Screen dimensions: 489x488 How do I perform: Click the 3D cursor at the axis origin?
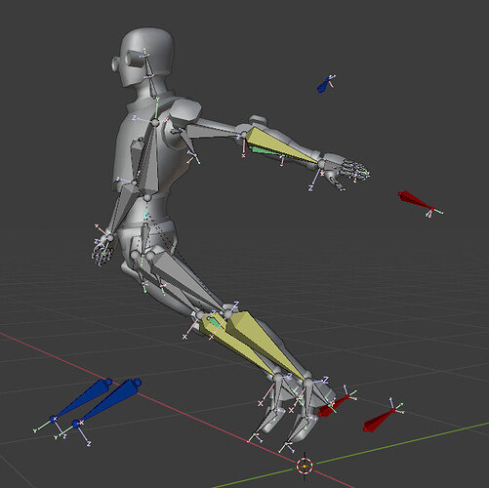pos(305,467)
